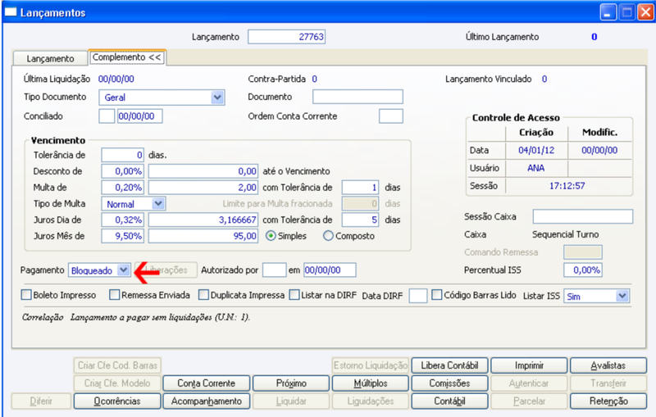Click the Imprimir button

[529, 365]
